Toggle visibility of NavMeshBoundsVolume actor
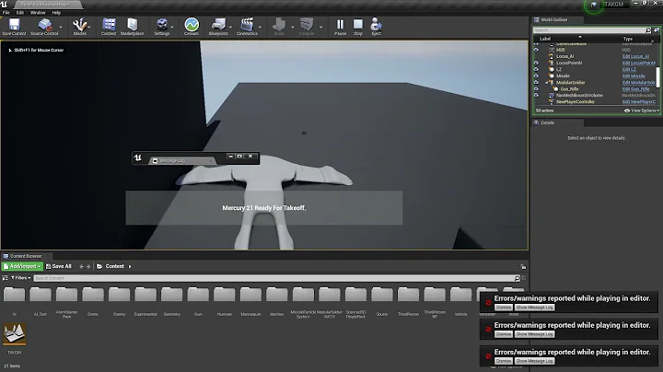 coord(536,96)
